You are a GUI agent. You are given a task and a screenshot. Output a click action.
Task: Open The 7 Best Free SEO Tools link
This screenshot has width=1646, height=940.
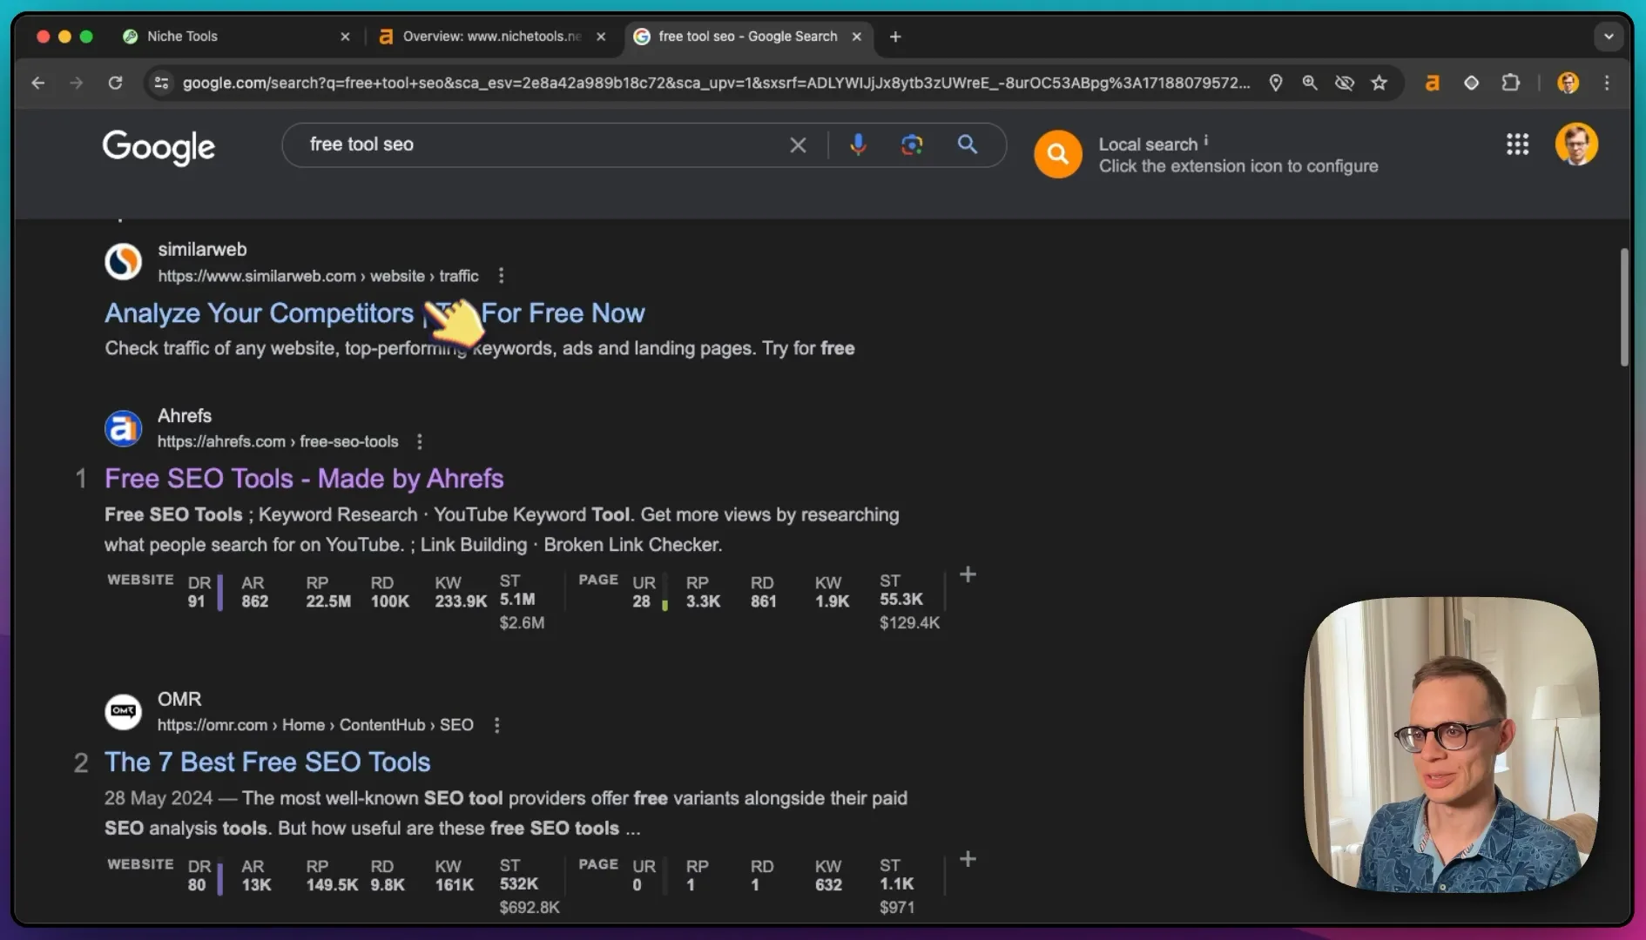click(x=267, y=762)
